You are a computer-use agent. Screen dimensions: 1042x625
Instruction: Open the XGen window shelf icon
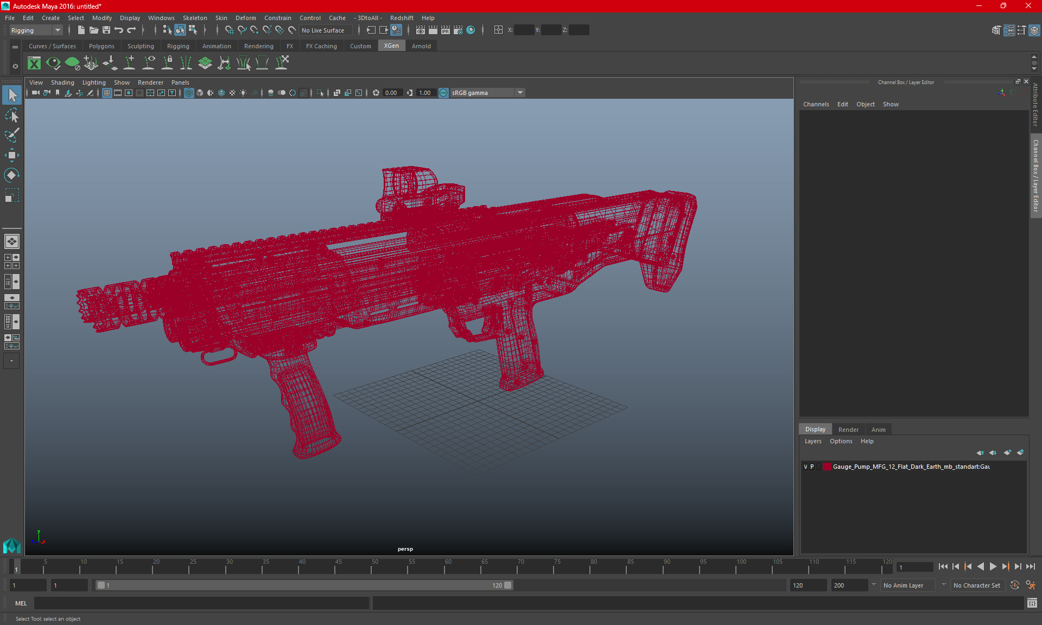pyautogui.click(x=34, y=63)
